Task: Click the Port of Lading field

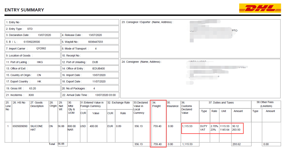Action: 32,62
